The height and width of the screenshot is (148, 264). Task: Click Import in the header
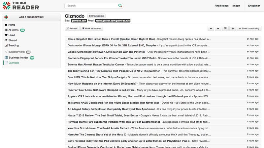(236, 6)
